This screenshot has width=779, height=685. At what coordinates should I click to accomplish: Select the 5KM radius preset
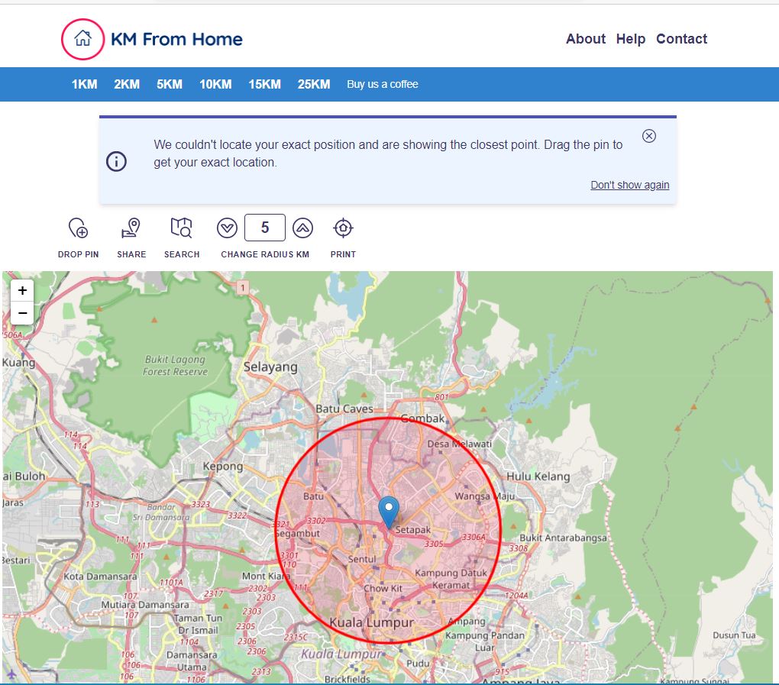pyautogui.click(x=170, y=85)
